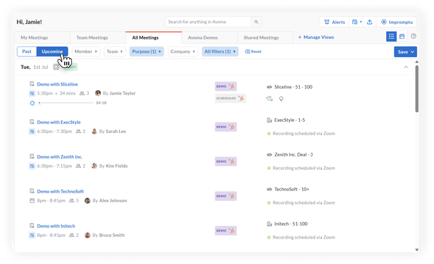Click meeting count badge next to 1st Jul

click(56, 67)
